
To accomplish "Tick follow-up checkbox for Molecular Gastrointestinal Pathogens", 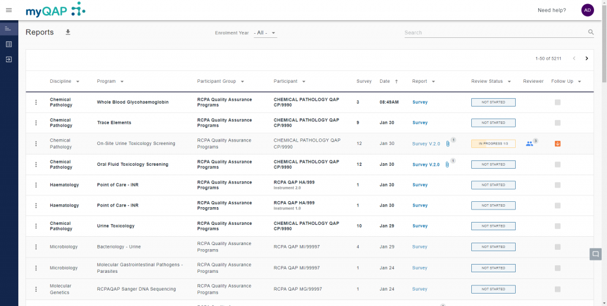I will [x=557, y=268].
